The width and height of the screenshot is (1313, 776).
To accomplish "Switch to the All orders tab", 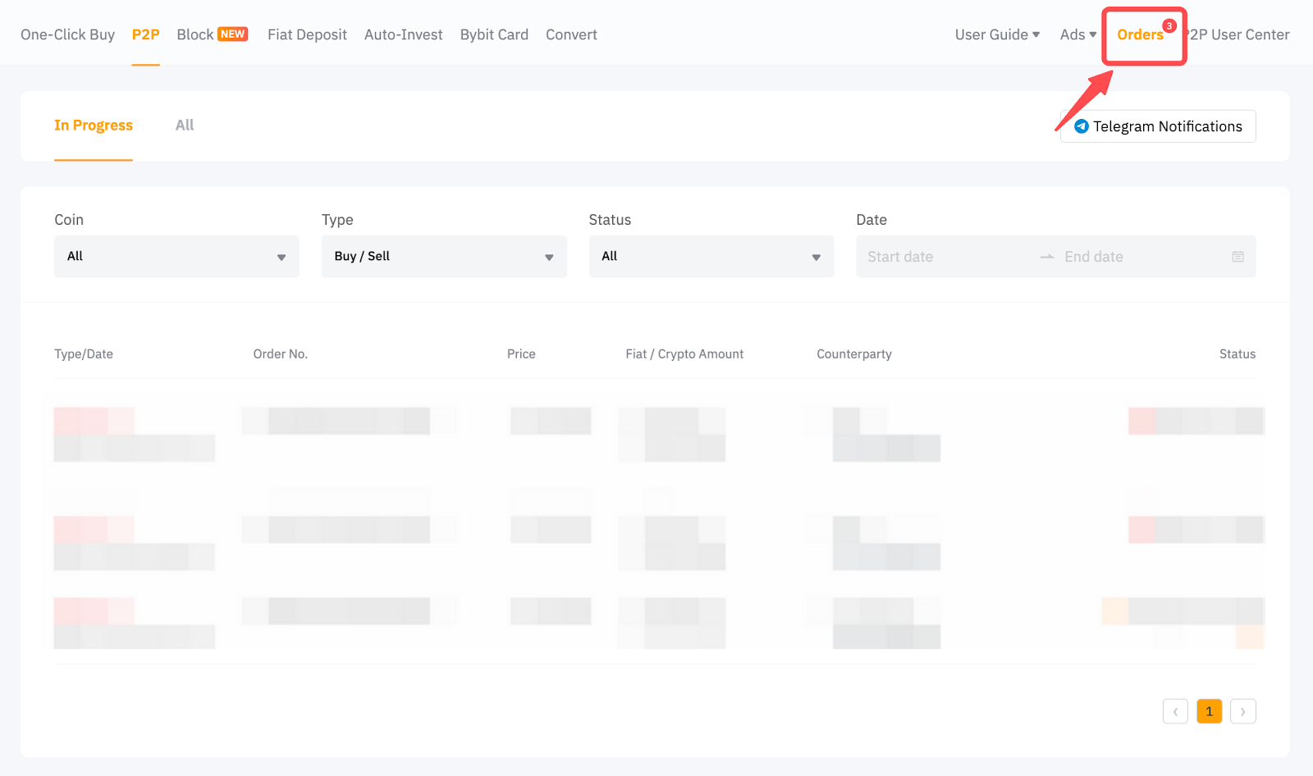I will 185,126.
